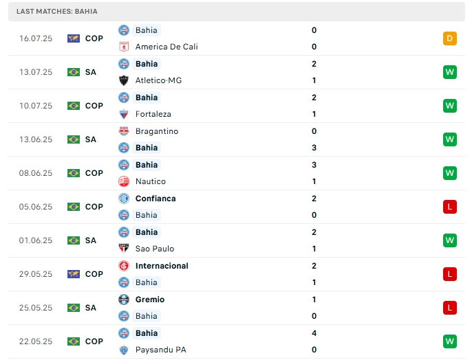Click the Fortaleza club crest
The width and height of the screenshot is (472, 360).
pyautogui.click(x=124, y=114)
